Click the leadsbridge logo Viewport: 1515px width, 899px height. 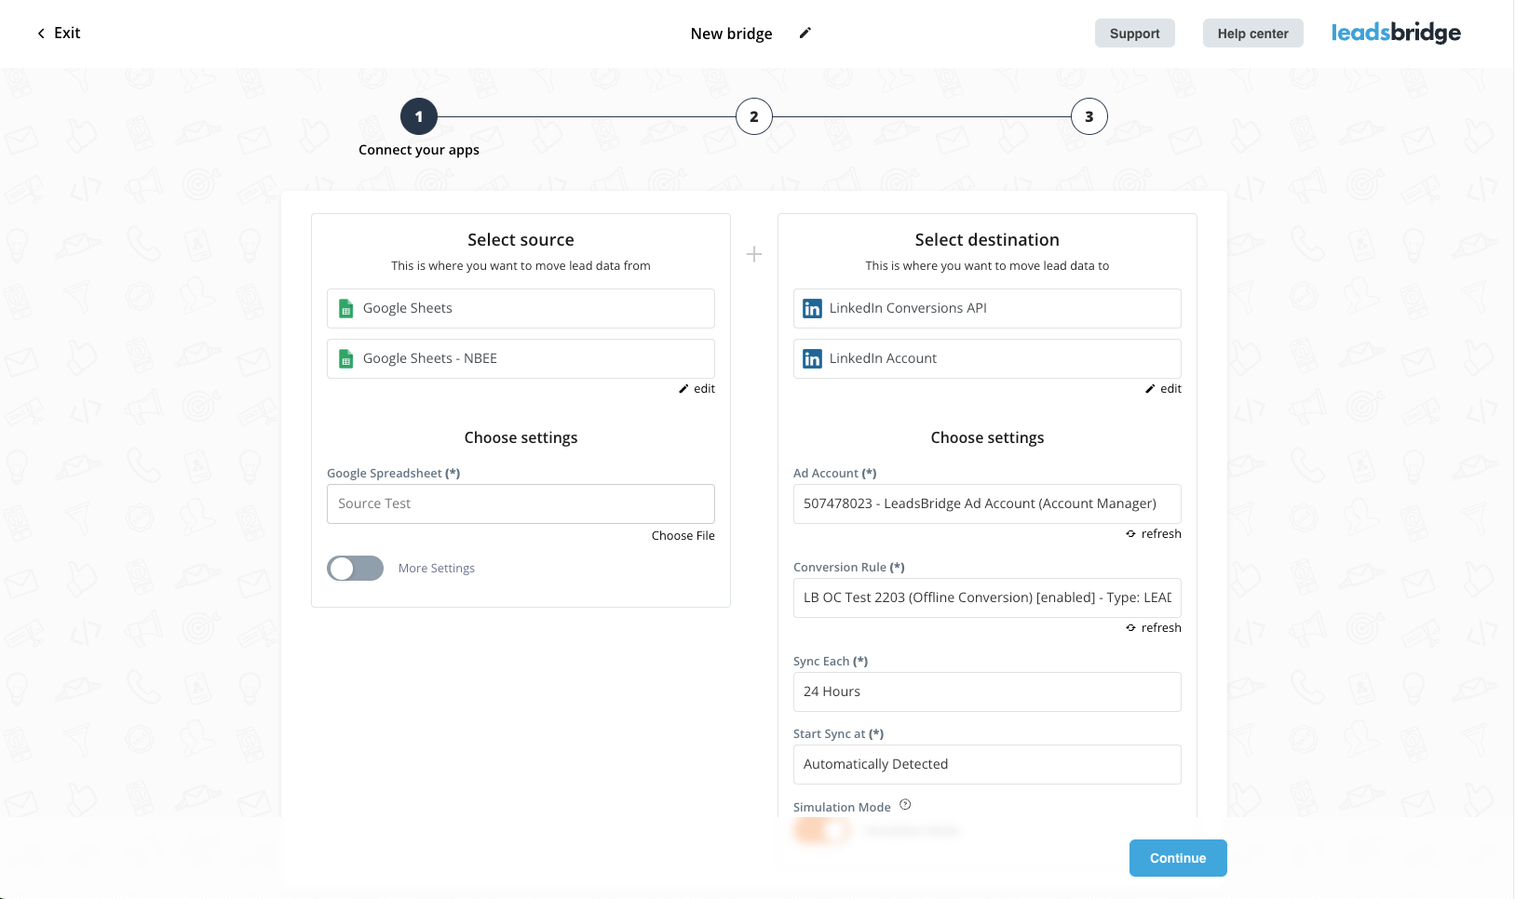[1396, 34]
